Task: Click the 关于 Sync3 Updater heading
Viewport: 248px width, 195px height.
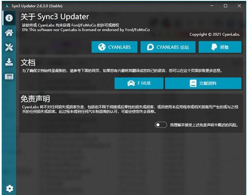Action: pos(55,17)
